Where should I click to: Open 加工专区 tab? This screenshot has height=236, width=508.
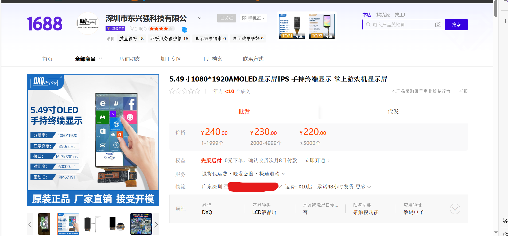(x=171, y=59)
